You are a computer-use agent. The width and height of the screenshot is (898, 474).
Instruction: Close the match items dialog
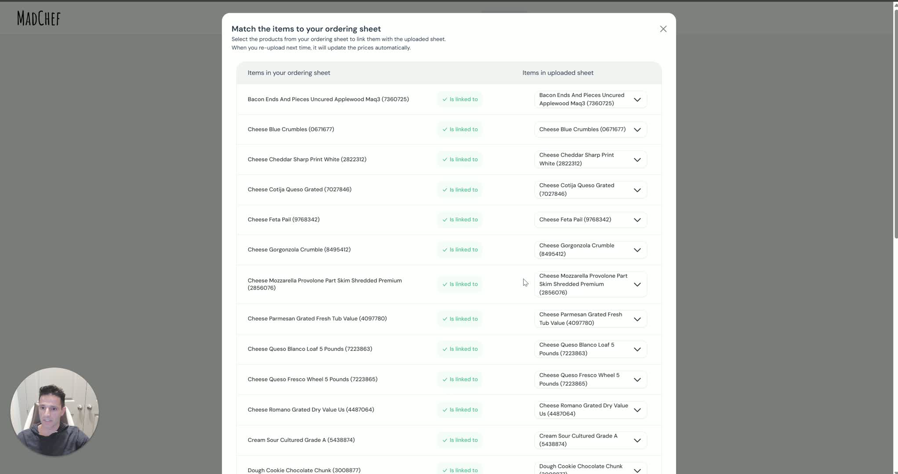[663, 29]
